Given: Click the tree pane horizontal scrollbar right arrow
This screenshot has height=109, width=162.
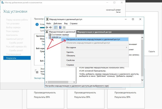Looking at the screenshot, I should 74,82.
